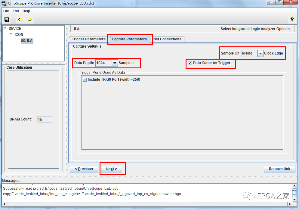Open the File menu
Viewport: 299px width, 209px height.
tap(6, 11)
